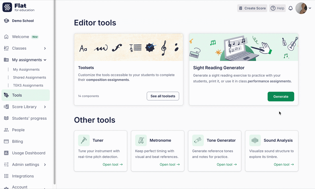Expand Admin settings submenu arrow
This screenshot has height=189, width=315.
tap(45, 165)
